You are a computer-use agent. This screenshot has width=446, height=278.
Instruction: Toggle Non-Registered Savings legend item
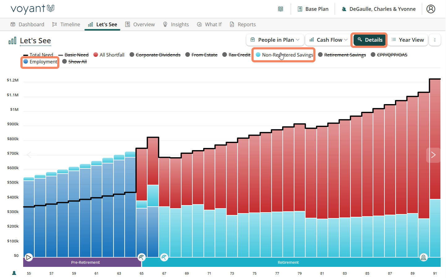click(x=284, y=55)
